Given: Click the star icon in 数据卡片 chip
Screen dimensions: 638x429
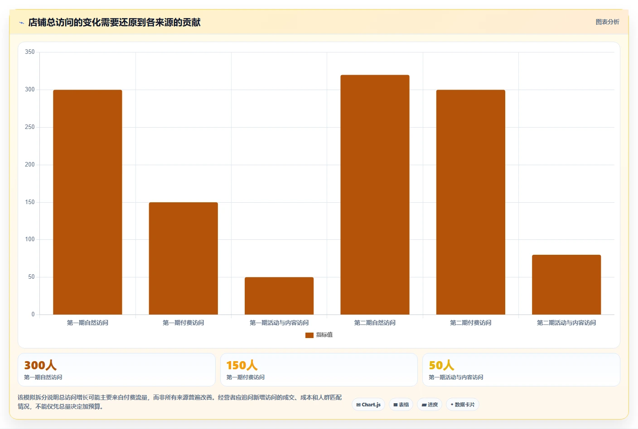Looking at the screenshot, I should tap(452, 405).
